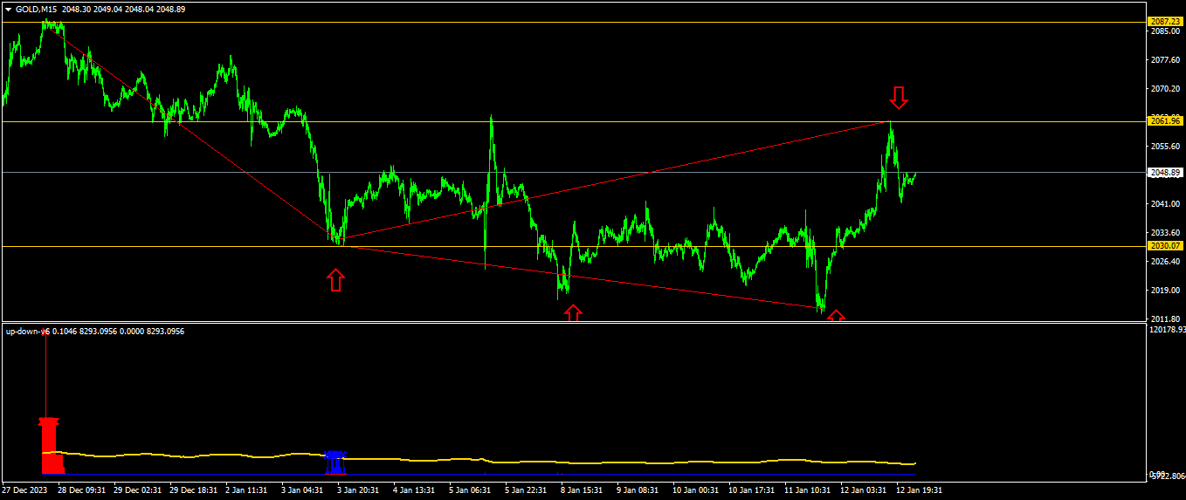The height and width of the screenshot is (500, 1186).
Task: Click the 2041.00 price scale value
Action: click(1166, 204)
